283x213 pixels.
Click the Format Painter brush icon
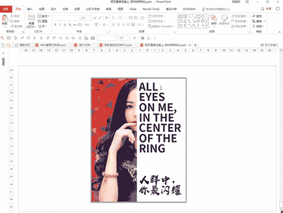(12, 26)
